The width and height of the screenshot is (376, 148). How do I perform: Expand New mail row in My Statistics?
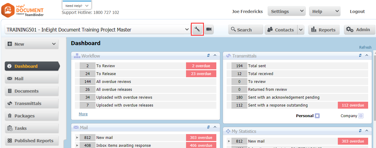229,141
